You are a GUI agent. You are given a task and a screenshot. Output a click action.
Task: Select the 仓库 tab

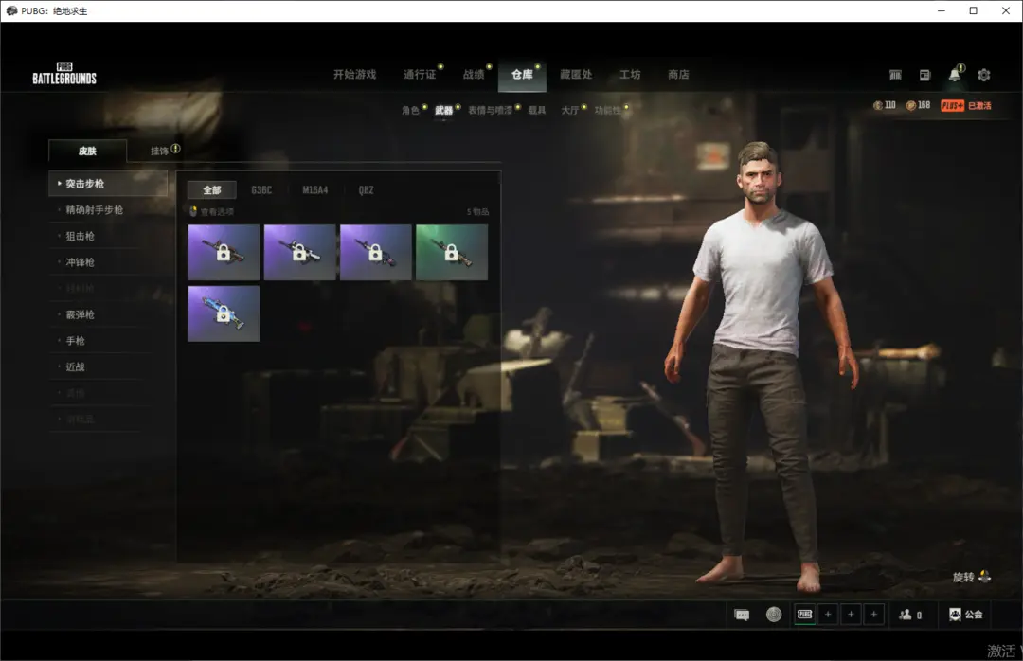tap(522, 75)
